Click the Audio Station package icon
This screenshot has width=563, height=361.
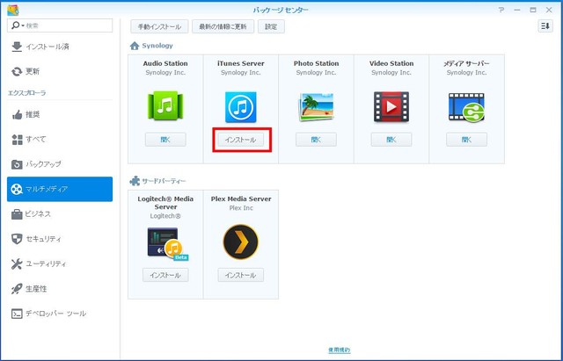pyautogui.click(x=165, y=106)
